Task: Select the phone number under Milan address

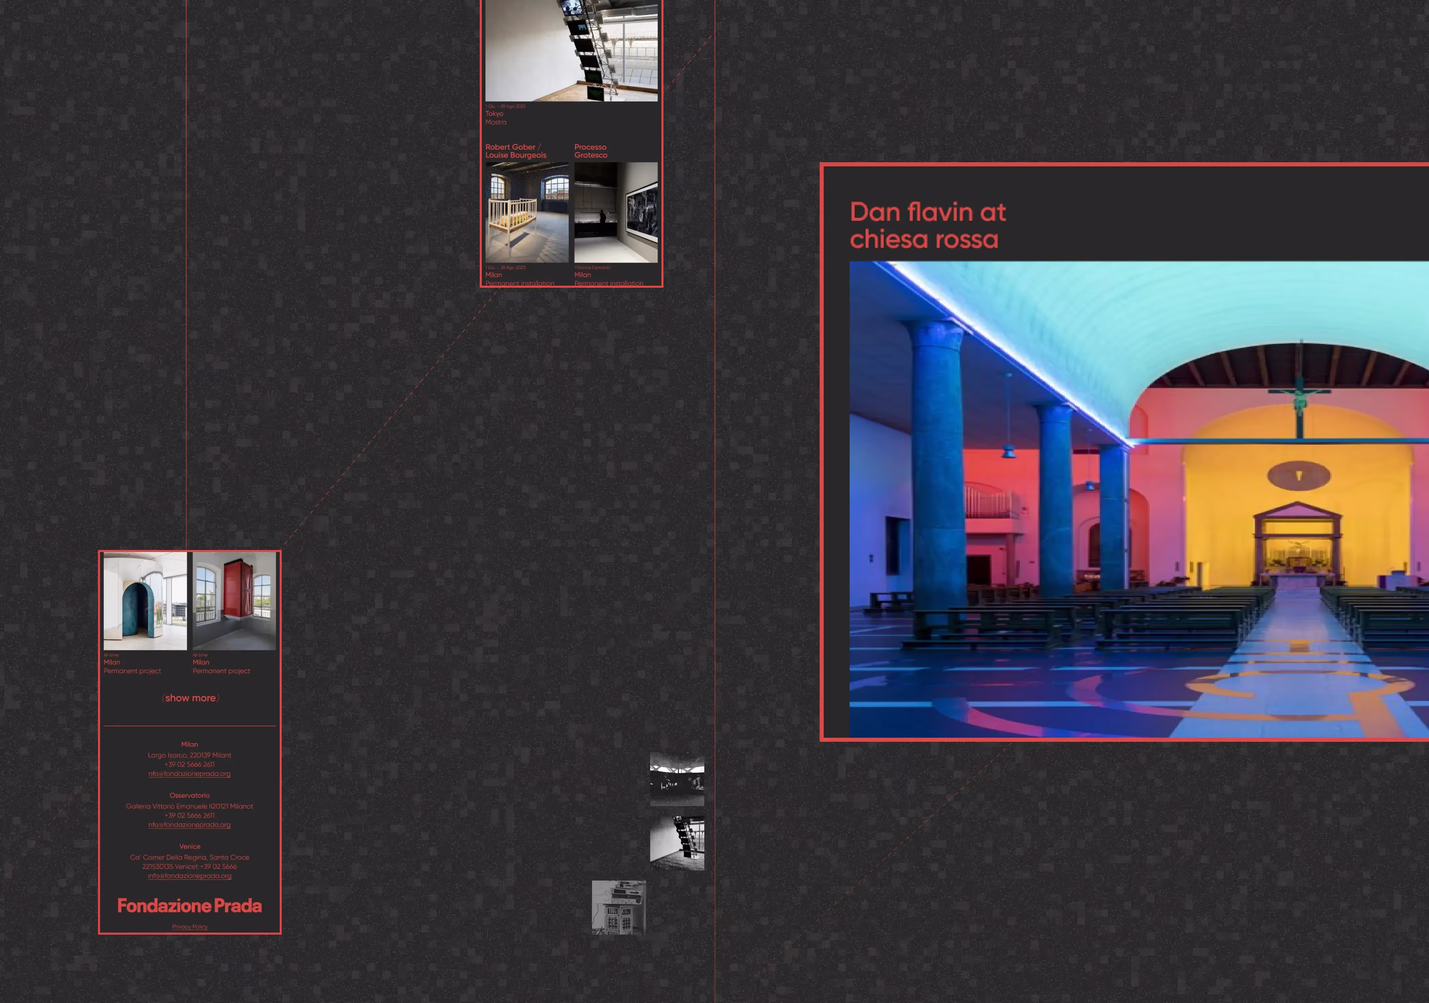Action: (190, 764)
